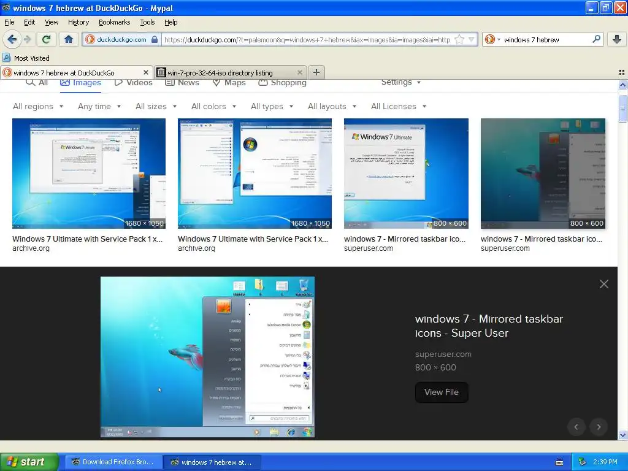This screenshot has width=628, height=471.
Task: Open the View menu
Action: 52,22
